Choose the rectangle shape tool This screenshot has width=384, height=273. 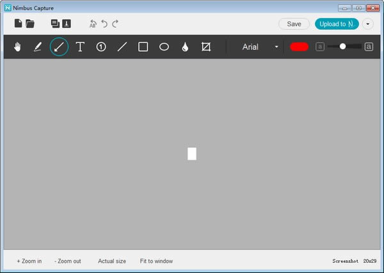pyautogui.click(x=143, y=47)
